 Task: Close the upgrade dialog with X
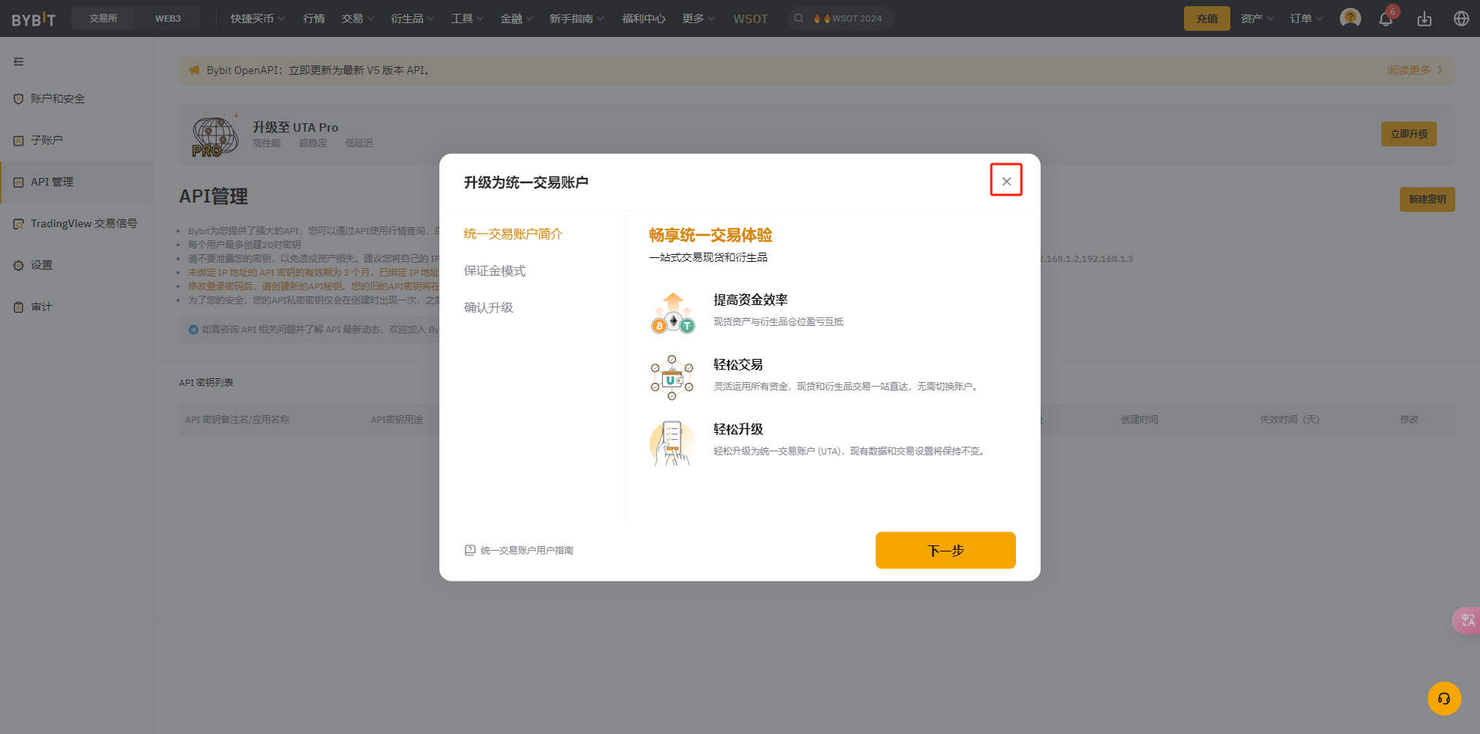pyautogui.click(x=1006, y=181)
